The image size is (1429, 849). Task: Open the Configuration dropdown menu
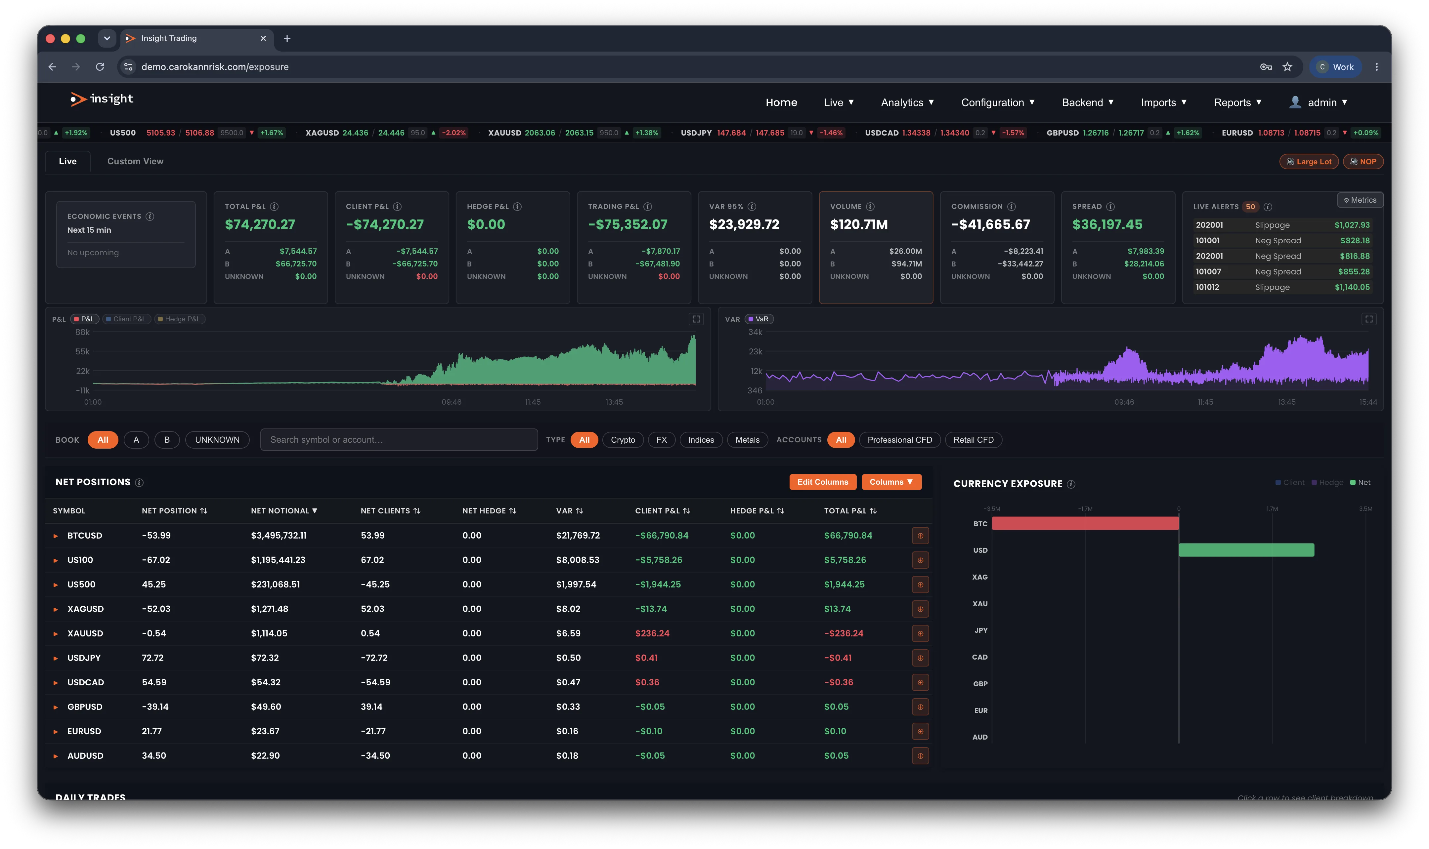(998, 102)
